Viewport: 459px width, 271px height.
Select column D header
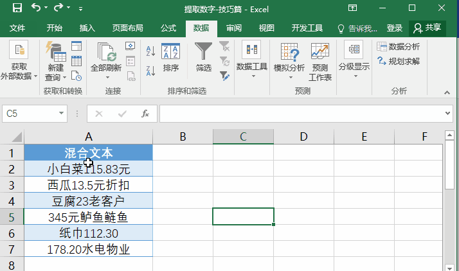(x=304, y=137)
